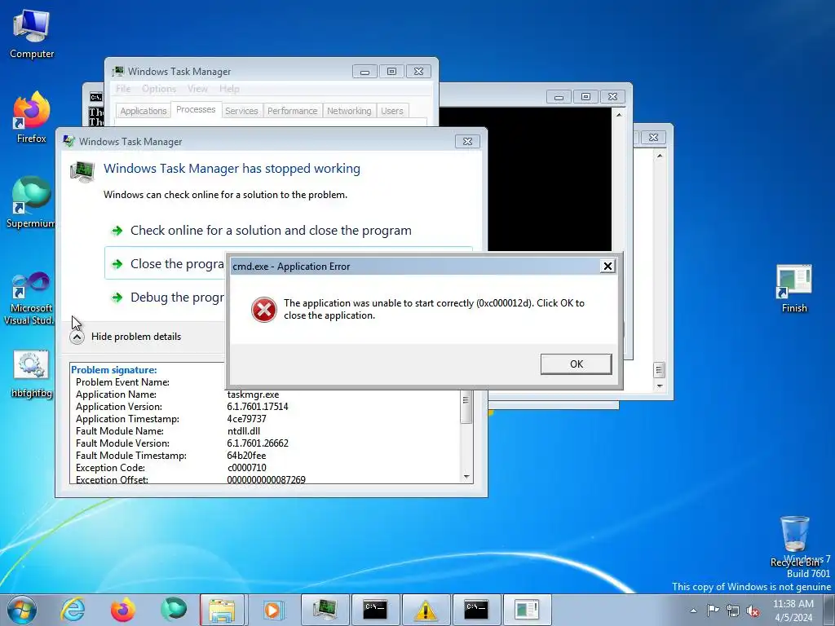835x626 pixels.
Task: Choose Debug the program option
Action: (x=166, y=297)
